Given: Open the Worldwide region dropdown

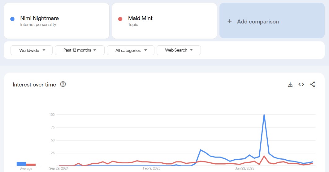Looking at the screenshot, I should pyautogui.click(x=32, y=50).
